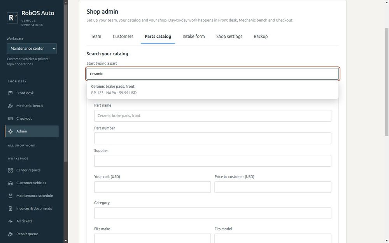Click Invoices & documents file icon

click(11, 208)
